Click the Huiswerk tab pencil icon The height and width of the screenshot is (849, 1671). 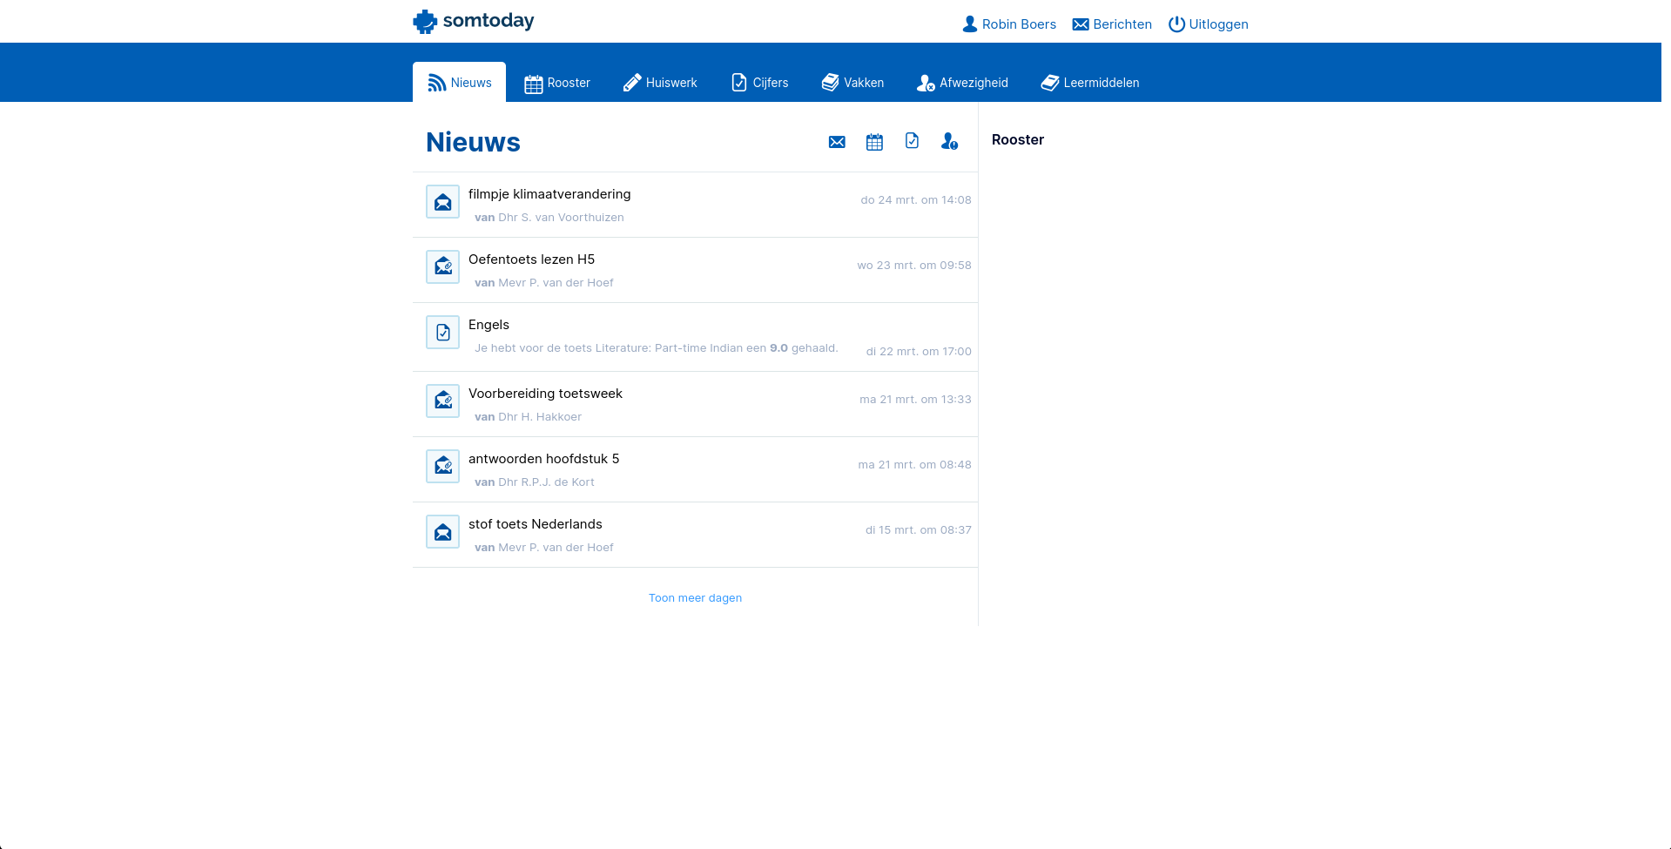632,83
